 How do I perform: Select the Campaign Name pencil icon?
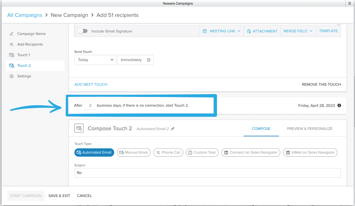pyautogui.click(x=11, y=34)
